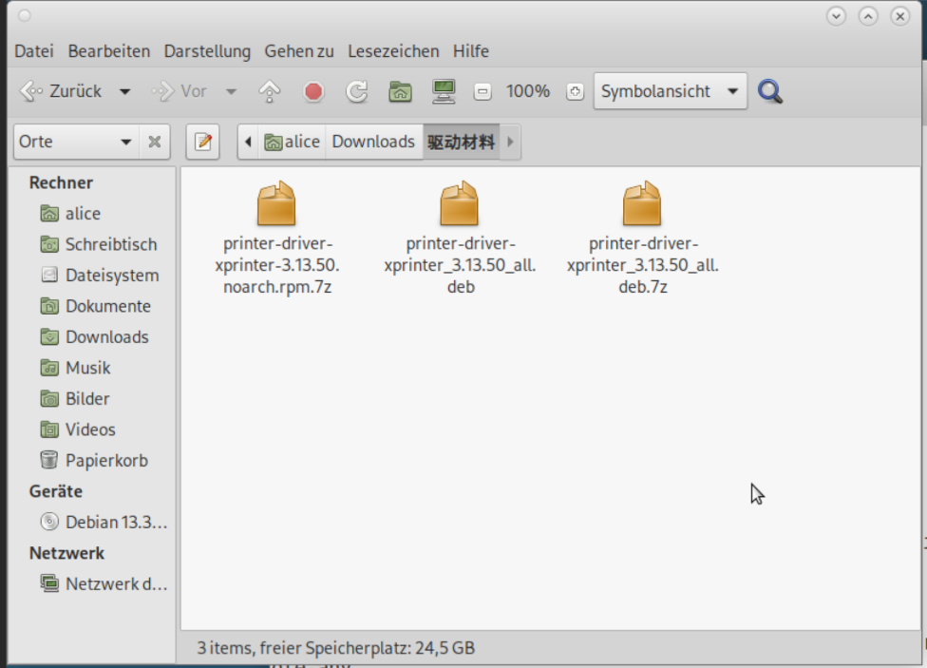Click the alice breadcrumb path button
The width and height of the screenshot is (927, 668).
[x=293, y=142]
